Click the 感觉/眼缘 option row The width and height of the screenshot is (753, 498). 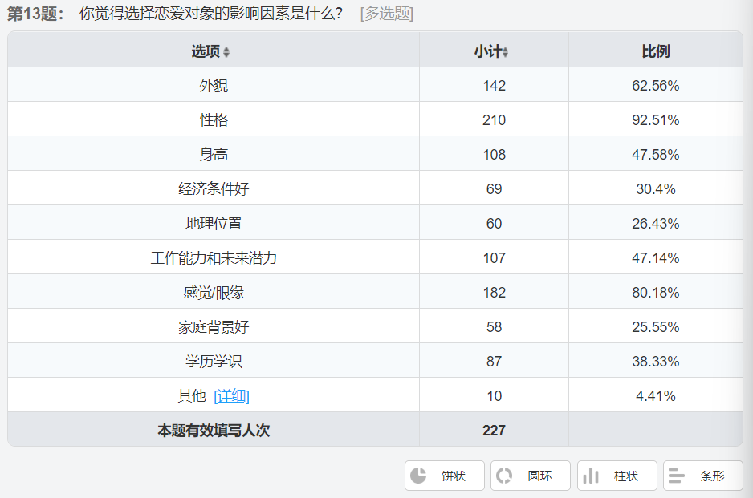click(x=212, y=291)
